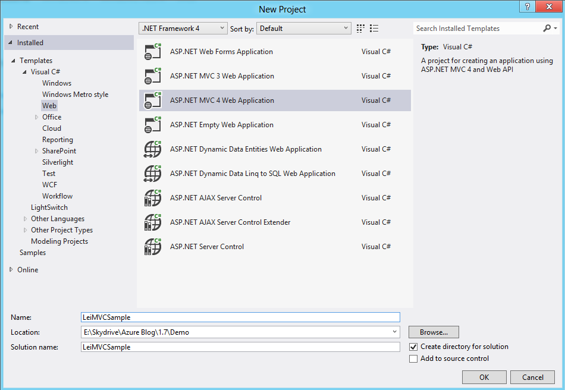This screenshot has width=565, height=390.
Task: Select ASP.NET Server Control text
Action: point(207,247)
